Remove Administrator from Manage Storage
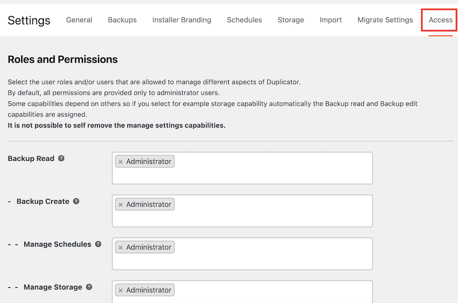 click(121, 291)
